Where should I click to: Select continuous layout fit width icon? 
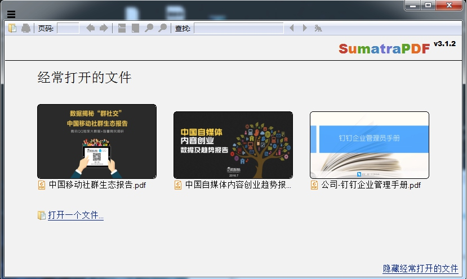click(122, 28)
